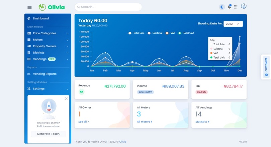
Task: Toggle Total Sale series in legend
Action: click(137, 33)
